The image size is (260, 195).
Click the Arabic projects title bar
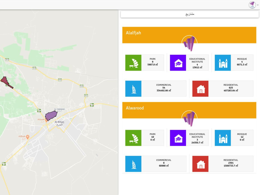coord(190,14)
